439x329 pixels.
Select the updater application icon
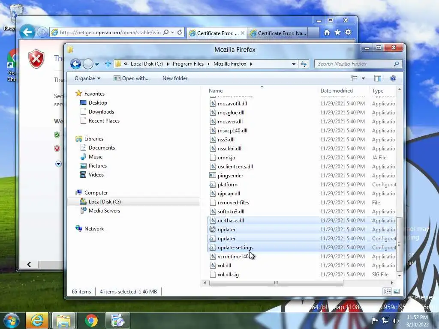pos(213,230)
